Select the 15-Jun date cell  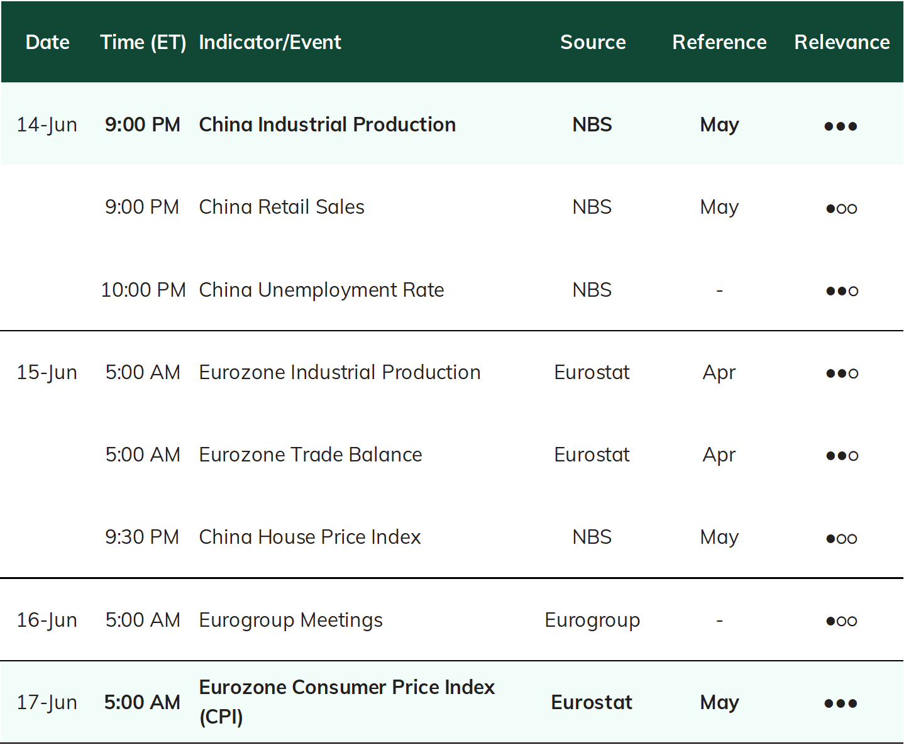47,372
